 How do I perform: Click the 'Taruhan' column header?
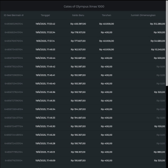point(106,15)
